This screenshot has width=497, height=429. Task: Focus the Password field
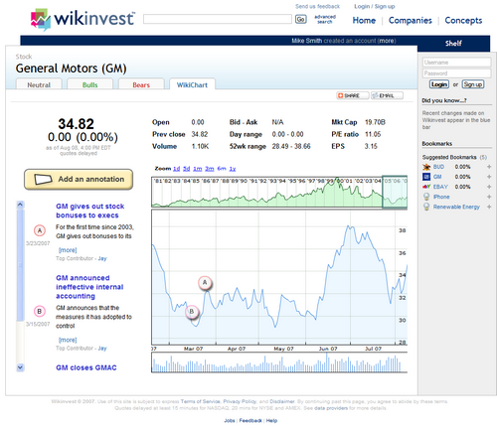tap(456, 73)
